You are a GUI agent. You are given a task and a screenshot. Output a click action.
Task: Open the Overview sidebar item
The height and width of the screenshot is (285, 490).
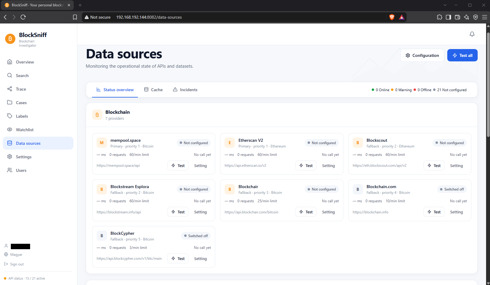coord(38,62)
